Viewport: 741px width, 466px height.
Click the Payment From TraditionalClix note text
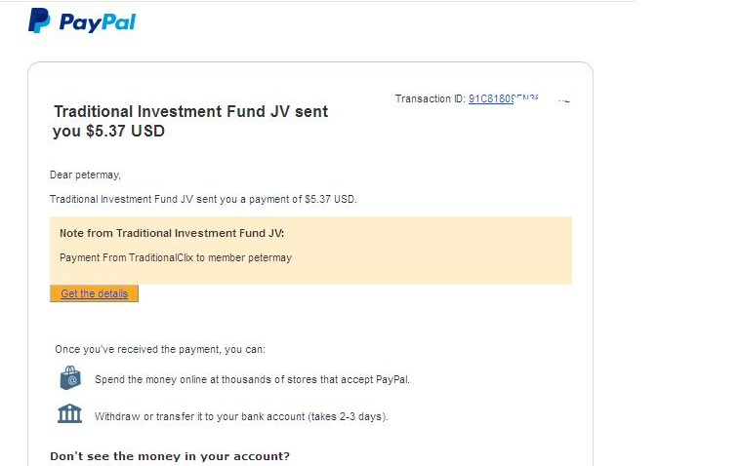pyautogui.click(x=176, y=258)
